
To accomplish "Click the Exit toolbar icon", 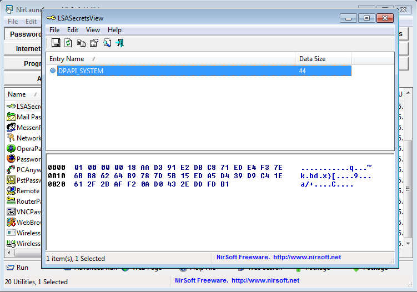I will [119, 43].
